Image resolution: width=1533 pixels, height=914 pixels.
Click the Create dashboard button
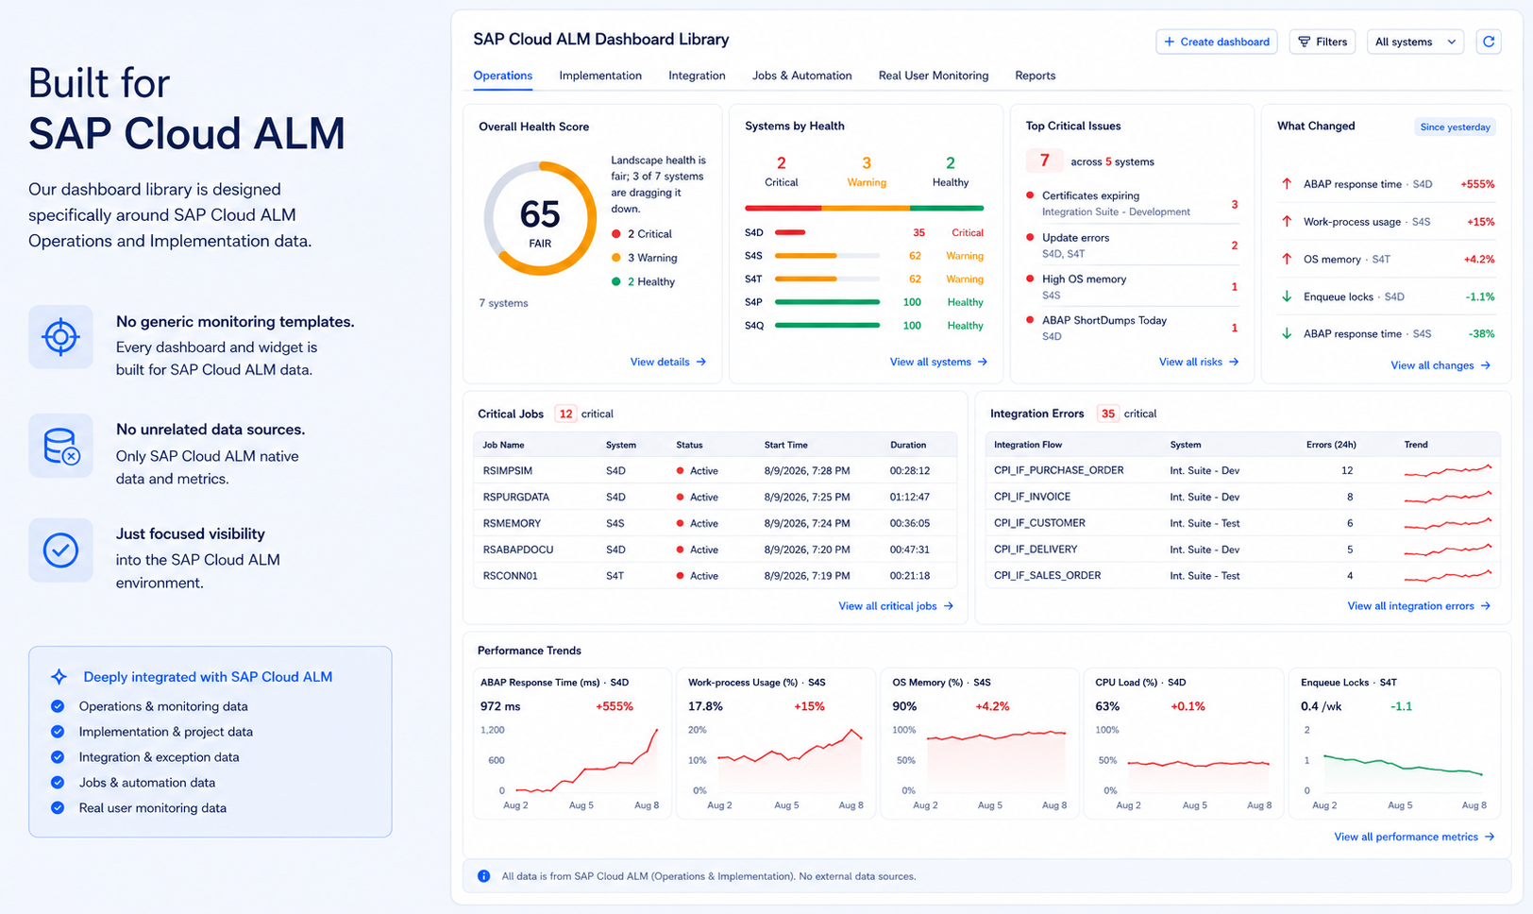click(1217, 42)
